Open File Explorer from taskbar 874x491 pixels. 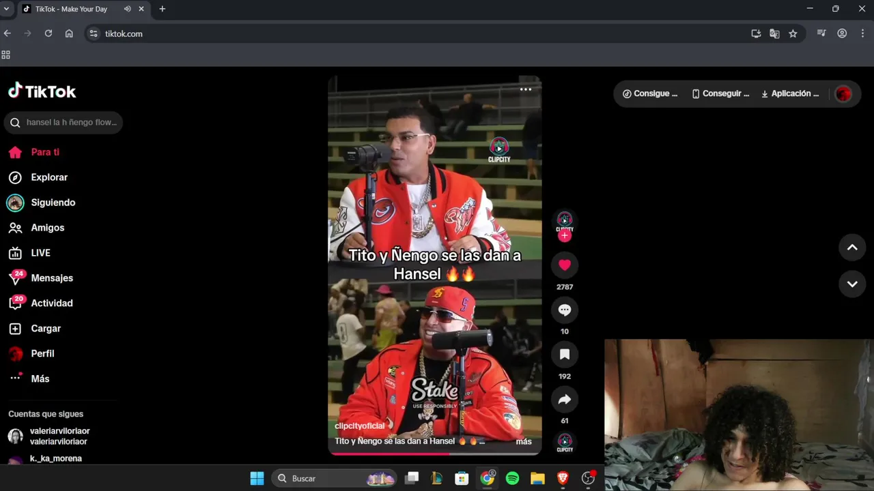pos(537,479)
